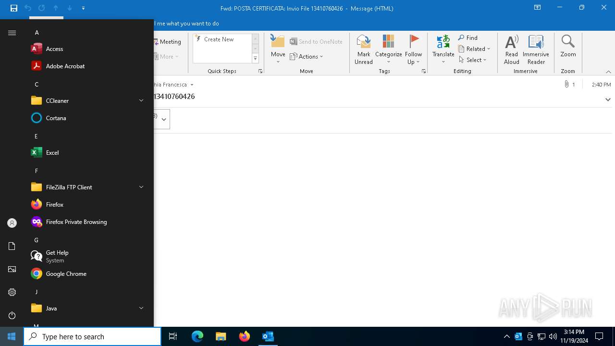The image size is (615, 346).
Task: Open the Move folder dropdown
Action: tap(278, 49)
